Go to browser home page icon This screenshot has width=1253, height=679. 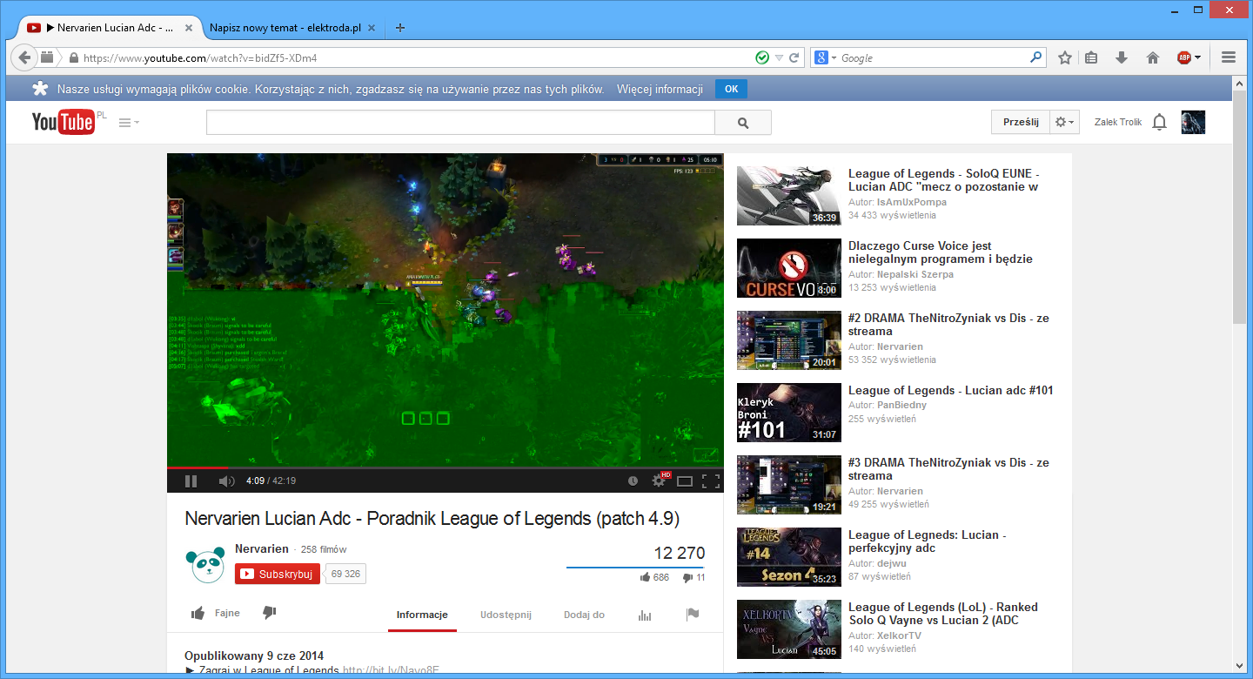(1153, 57)
